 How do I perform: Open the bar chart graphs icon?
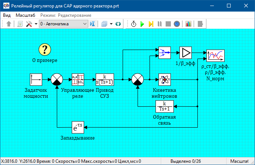point(188,24)
